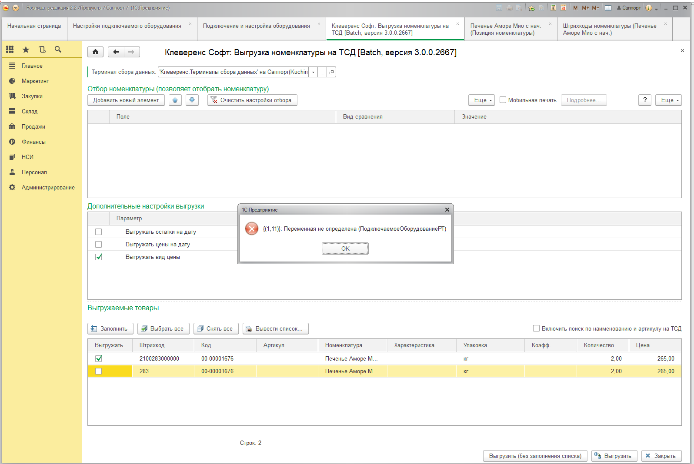Toggle Мобильная печать checkbox

click(503, 100)
